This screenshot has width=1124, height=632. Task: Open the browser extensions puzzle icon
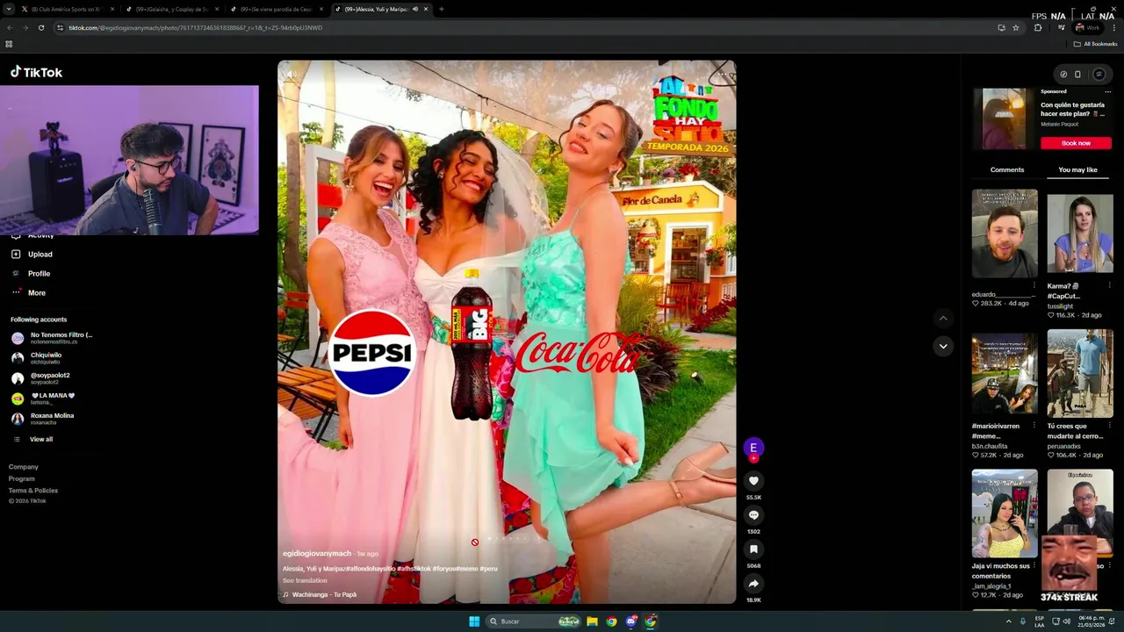(1038, 27)
